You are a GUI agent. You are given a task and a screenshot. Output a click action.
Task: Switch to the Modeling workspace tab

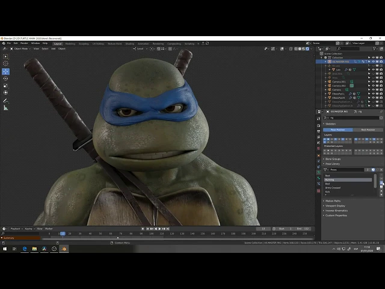(70, 44)
